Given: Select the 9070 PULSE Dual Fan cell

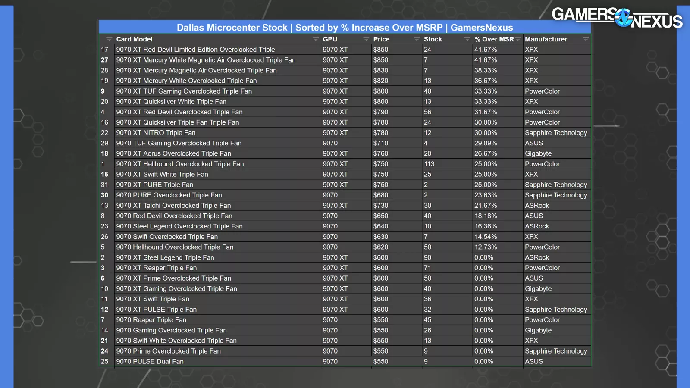Looking at the screenshot, I should pyautogui.click(x=150, y=361).
